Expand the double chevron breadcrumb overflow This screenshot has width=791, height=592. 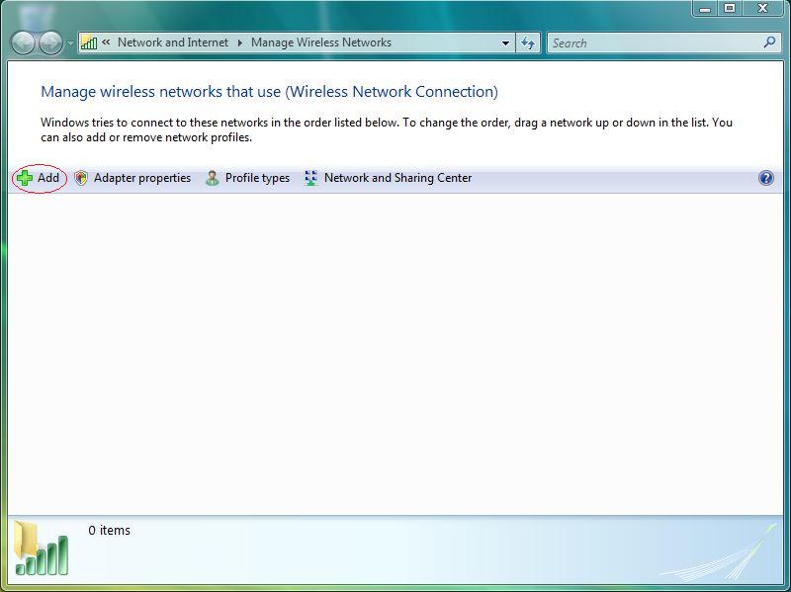106,42
